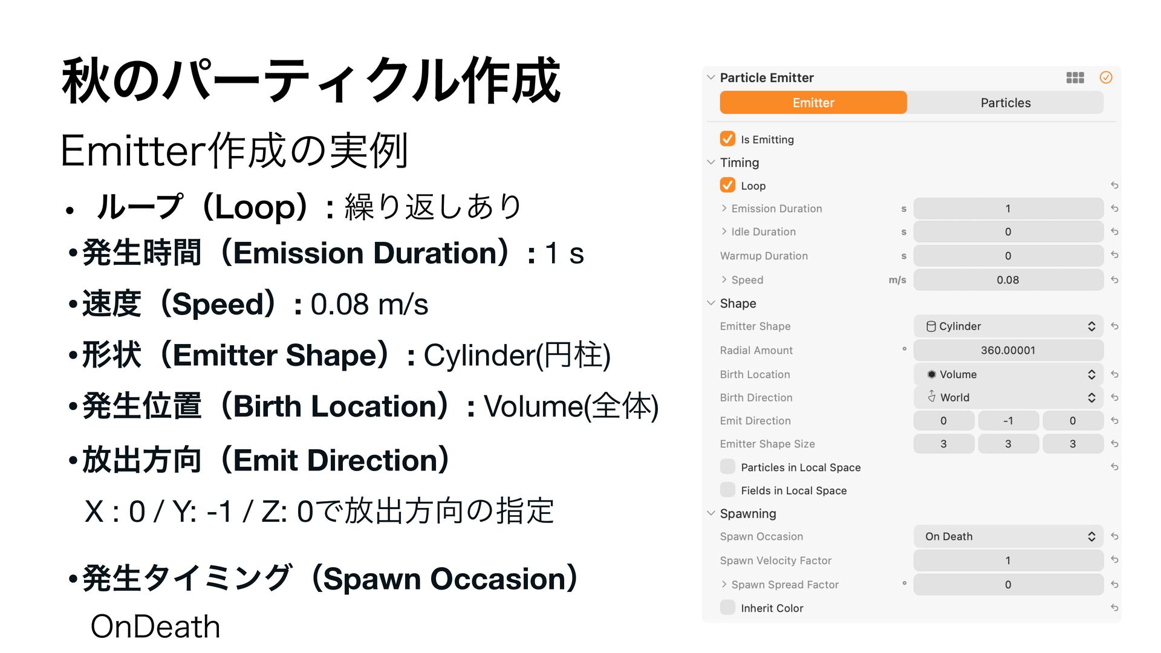Collapse the Spawning section header
This screenshot has height=653, width=1161.
pyautogui.click(x=711, y=513)
